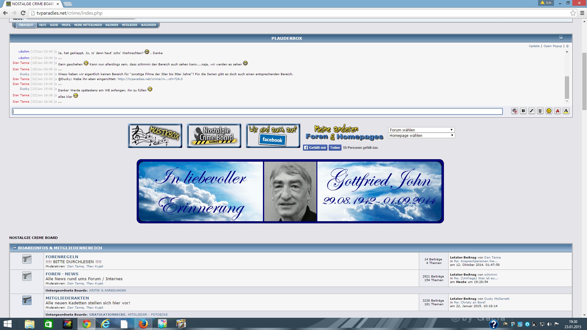Screen dimensions: 587x330
Task: Click the address bar URL field
Action: [300, 13]
